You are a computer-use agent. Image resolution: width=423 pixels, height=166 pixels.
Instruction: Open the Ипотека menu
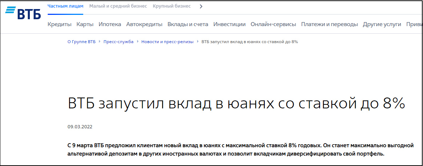coord(110,25)
